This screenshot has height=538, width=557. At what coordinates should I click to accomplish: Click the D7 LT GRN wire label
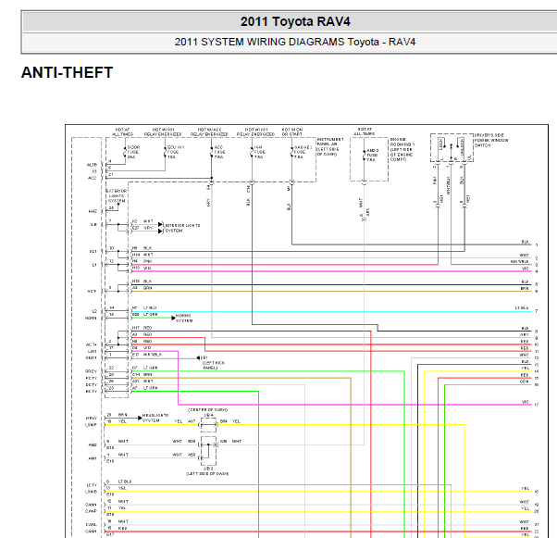point(144,368)
